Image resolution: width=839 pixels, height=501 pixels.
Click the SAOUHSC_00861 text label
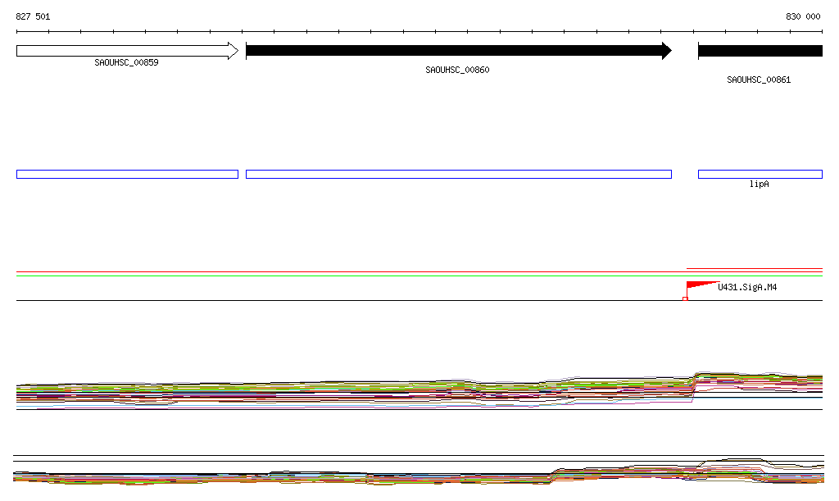coord(759,80)
